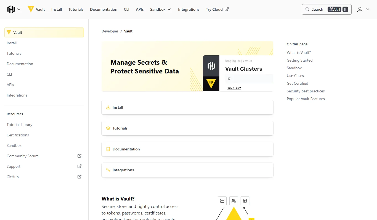This screenshot has height=220, width=377.
Task: Open the Install tab in navbar
Action: coord(57,9)
